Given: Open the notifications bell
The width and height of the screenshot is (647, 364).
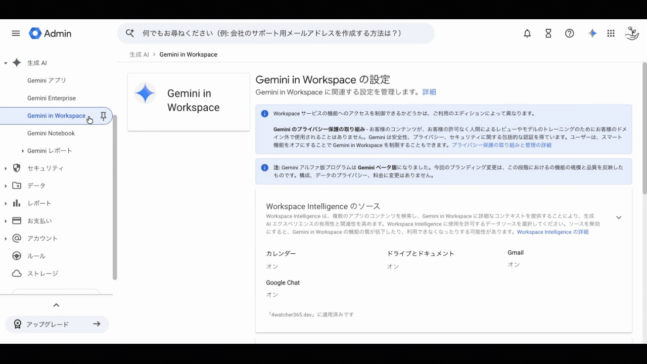Looking at the screenshot, I should coord(527,33).
